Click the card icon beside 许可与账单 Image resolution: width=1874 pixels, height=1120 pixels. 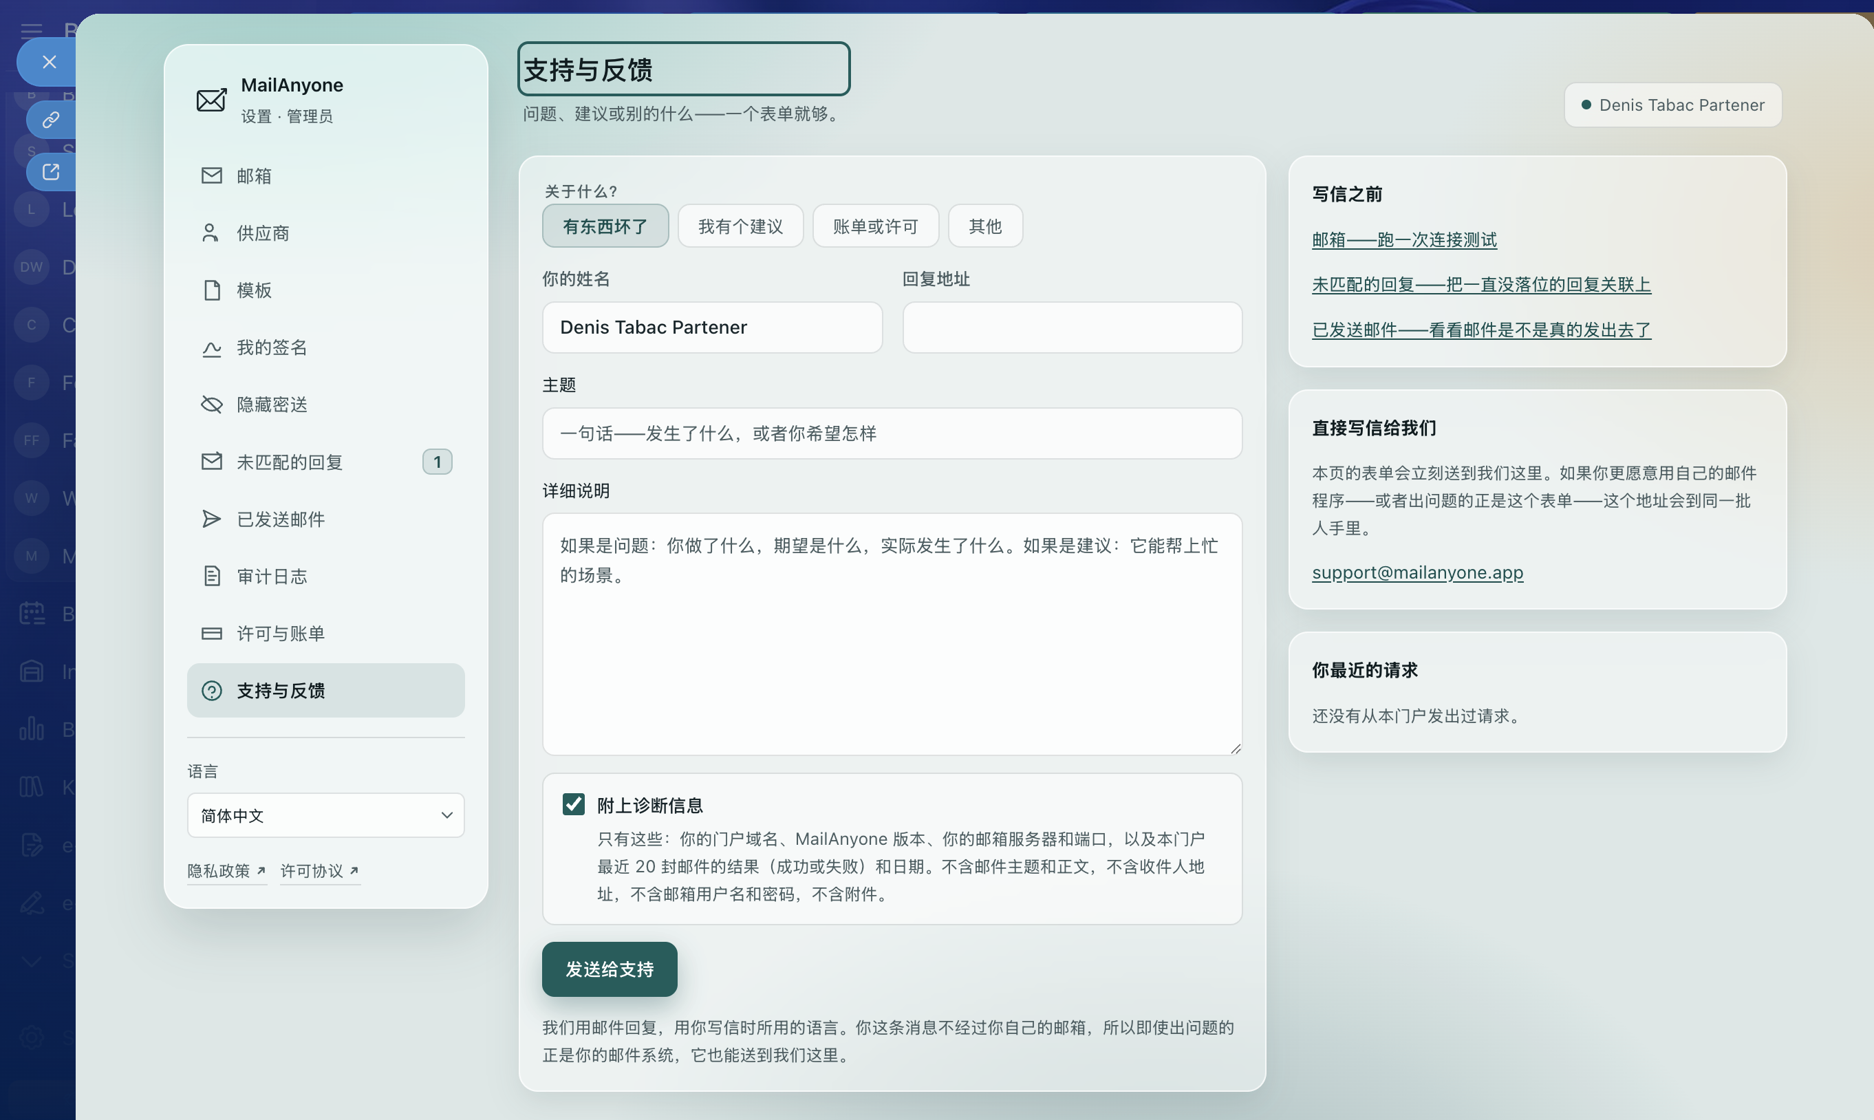tap(211, 633)
